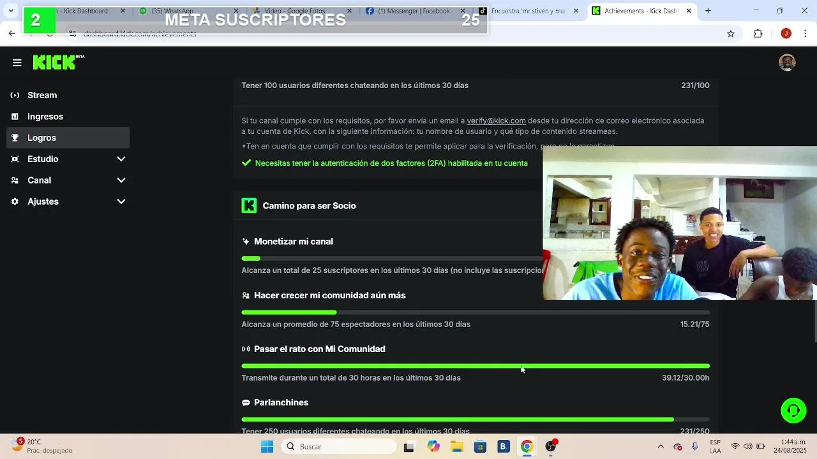Launch Copilot from the taskbar
This screenshot has width=817, height=459.
433,446
